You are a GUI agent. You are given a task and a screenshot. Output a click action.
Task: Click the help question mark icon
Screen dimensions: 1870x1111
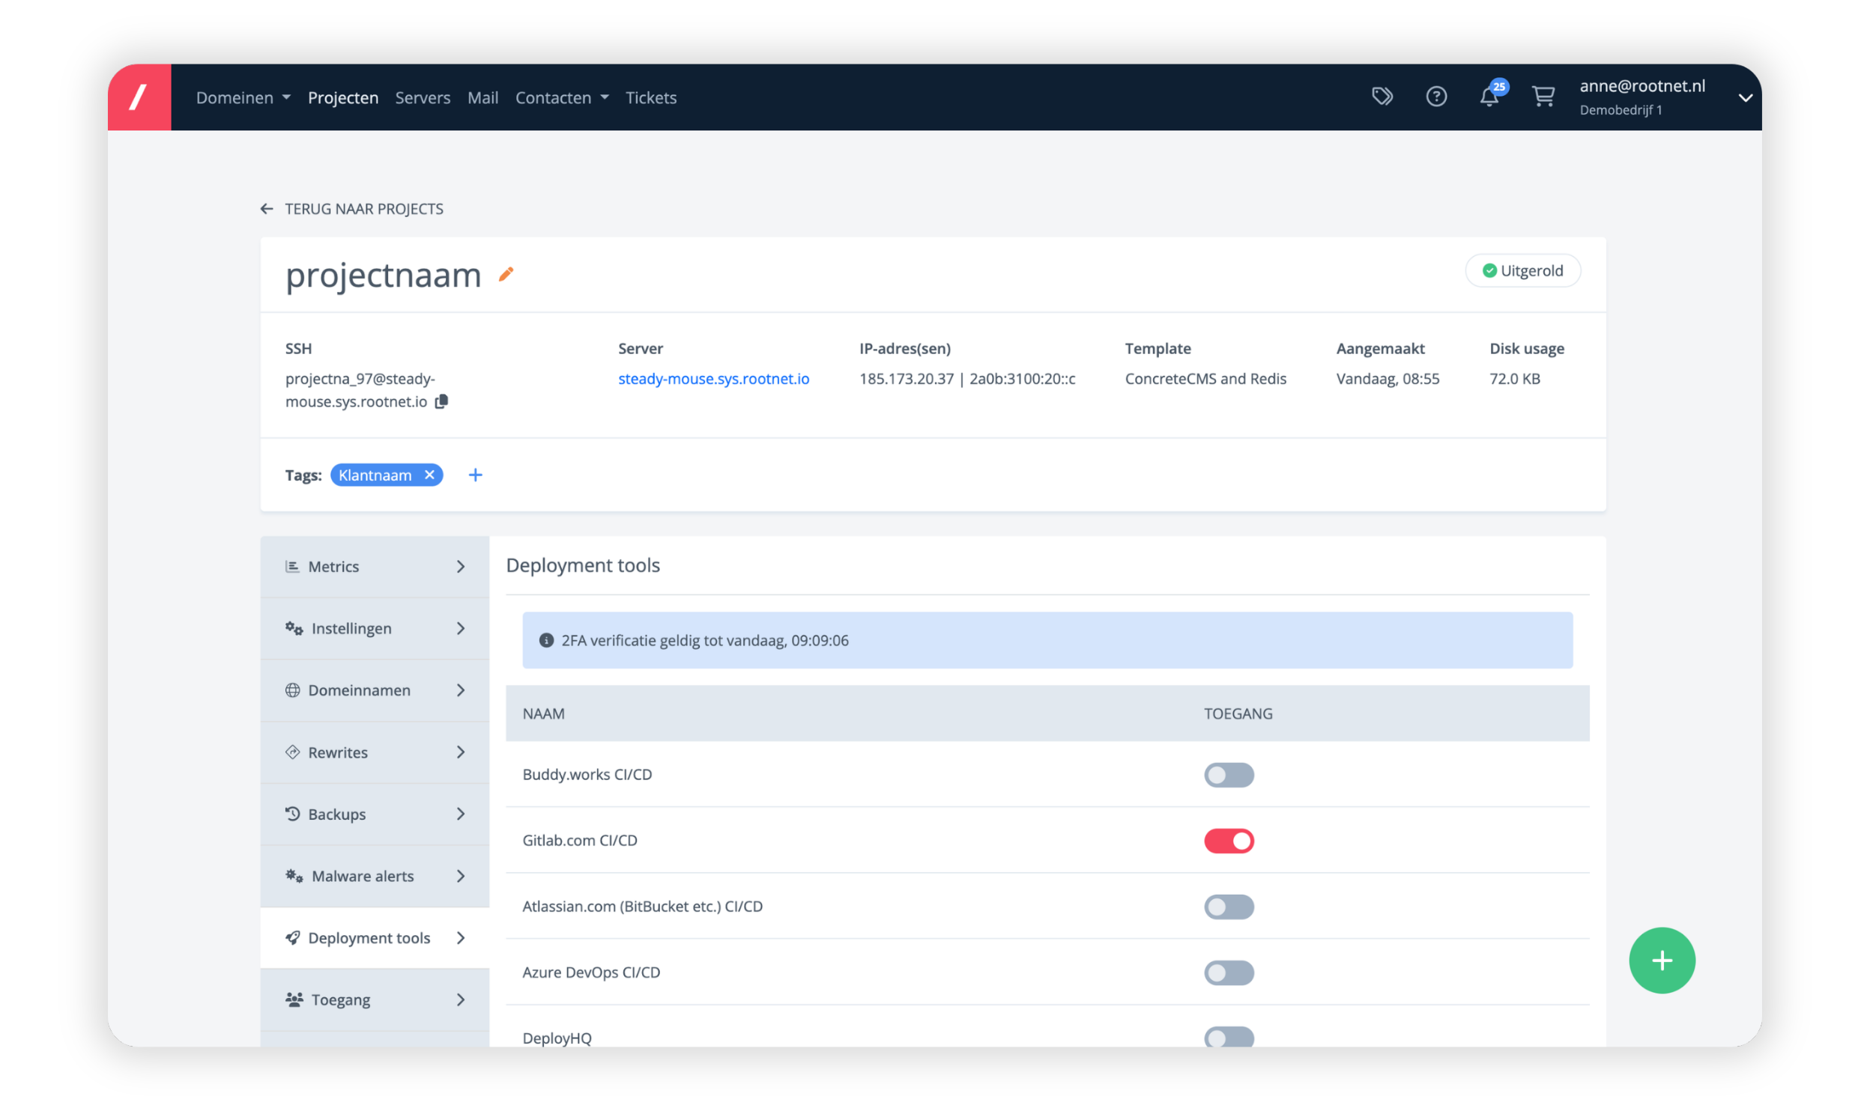pyautogui.click(x=1436, y=96)
